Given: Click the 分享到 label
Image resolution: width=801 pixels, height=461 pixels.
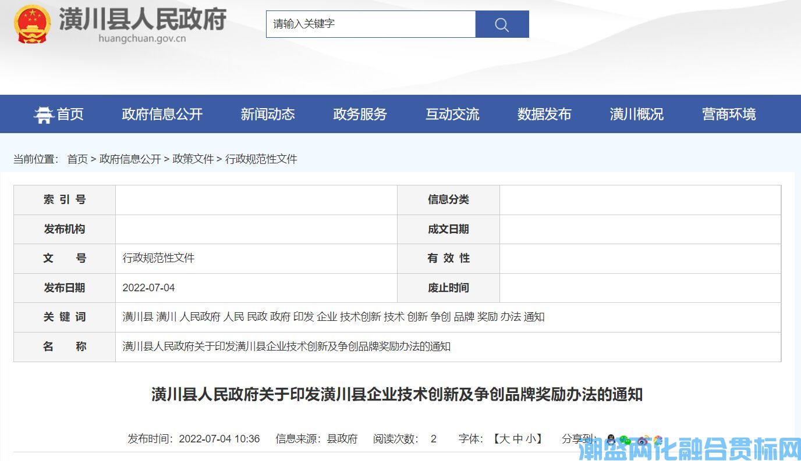Looking at the screenshot, I should click(x=579, y=439).
